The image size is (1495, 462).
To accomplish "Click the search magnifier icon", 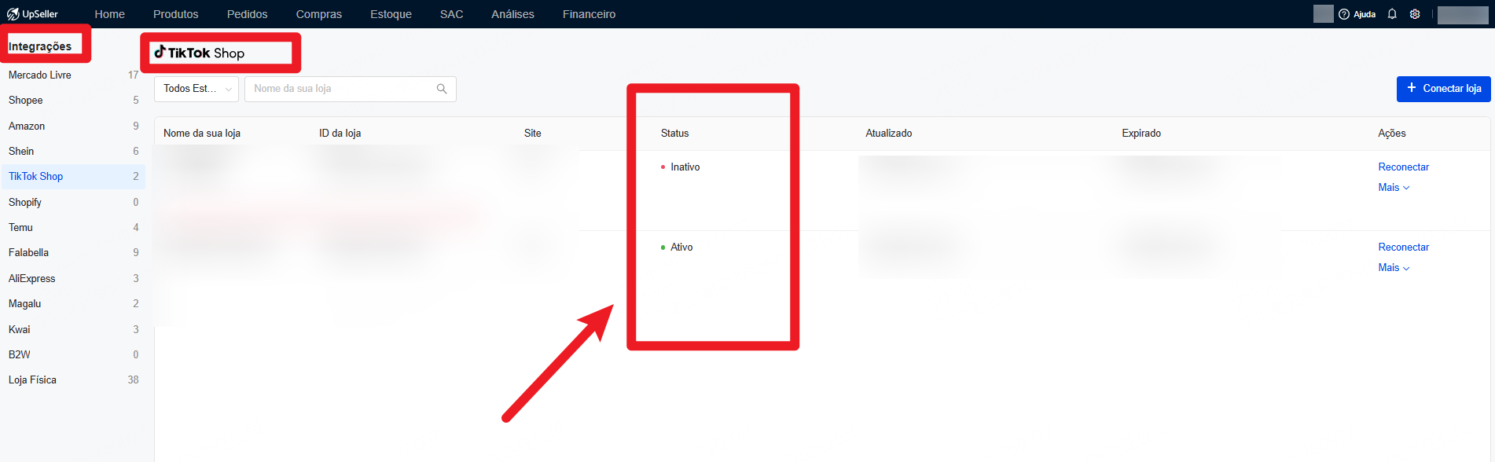I will (x=442, y=89).
